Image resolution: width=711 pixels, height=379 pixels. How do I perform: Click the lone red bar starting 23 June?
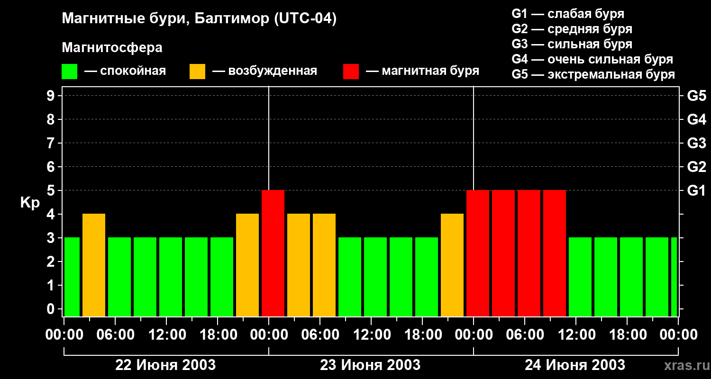[273, 253]
